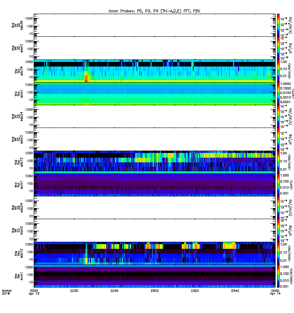This screenshot has height=313, width=294.
Task: Click the 0000 time axis label
Action: [275, 291]
